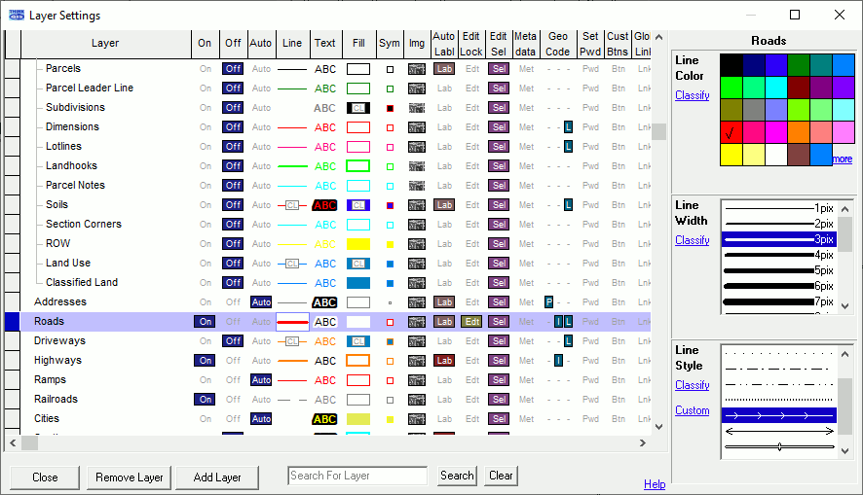Click the Auto Label Lab icon for Highways
This screenshot has width=863, height=495.
click(x=444, y=361)
